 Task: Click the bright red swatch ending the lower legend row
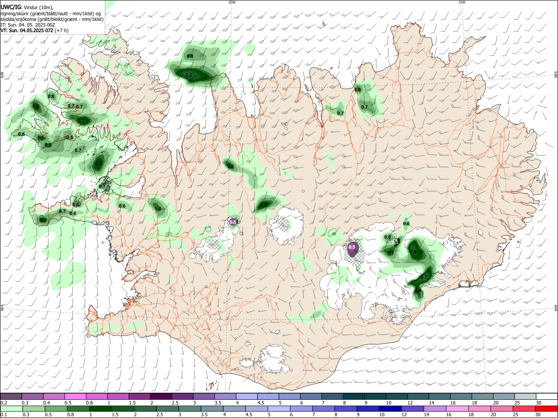click(546, 408)
